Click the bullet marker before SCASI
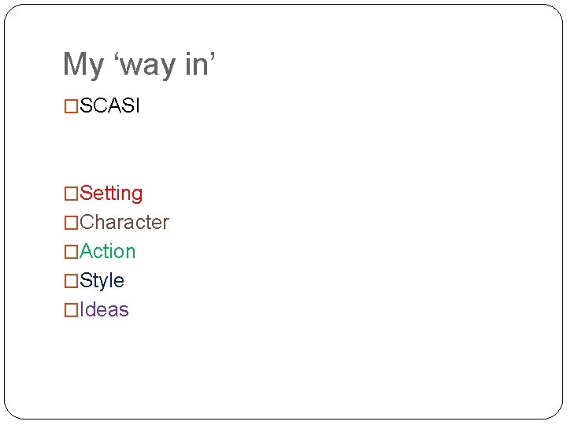The height and width of the screenshot is (425, 567). coord(71,107)
